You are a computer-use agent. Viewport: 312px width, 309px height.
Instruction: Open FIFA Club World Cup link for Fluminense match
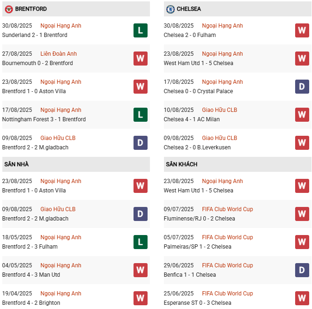[227, 209]
